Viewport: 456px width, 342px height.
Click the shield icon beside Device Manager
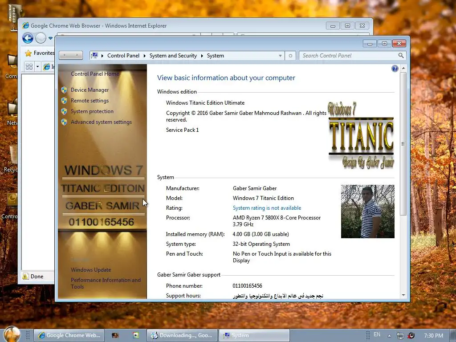(x=64, y=90)
